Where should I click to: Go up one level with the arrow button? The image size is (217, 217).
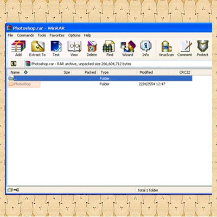coord(14,63)
